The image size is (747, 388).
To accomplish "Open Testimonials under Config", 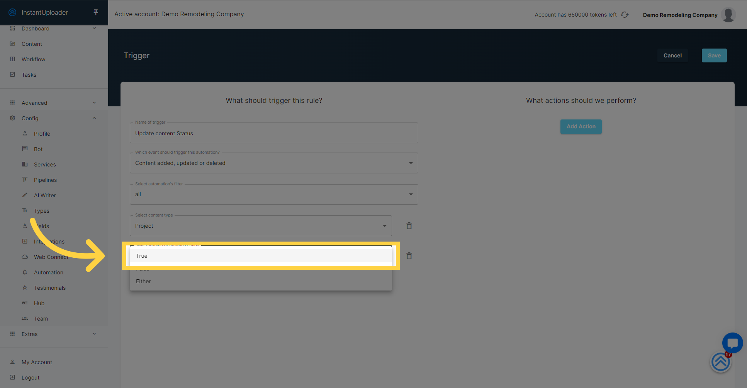I will (50, 288).
